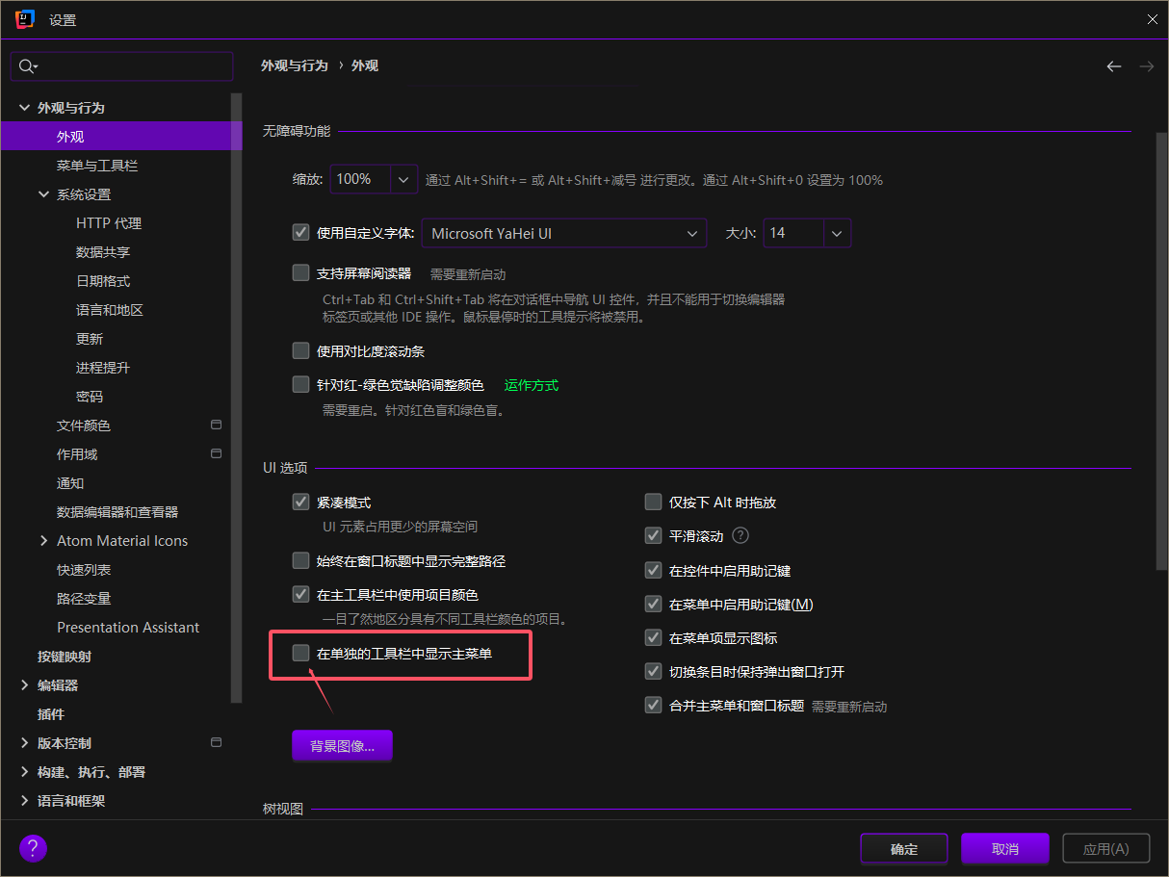Click project-level icon next to 文件颜色
This screenshot has height=877, width=1169.
pos(216,425)
